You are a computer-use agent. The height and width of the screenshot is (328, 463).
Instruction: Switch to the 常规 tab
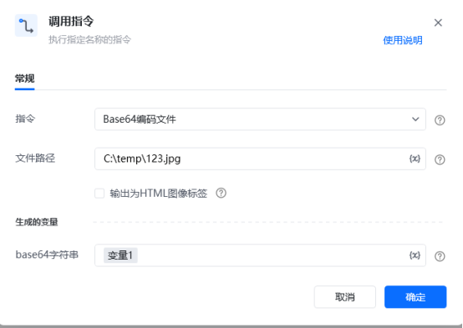[25, 78]
